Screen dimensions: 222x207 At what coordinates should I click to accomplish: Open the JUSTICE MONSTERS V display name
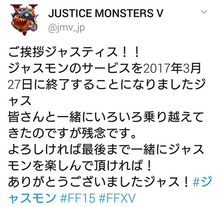point(106,13)
